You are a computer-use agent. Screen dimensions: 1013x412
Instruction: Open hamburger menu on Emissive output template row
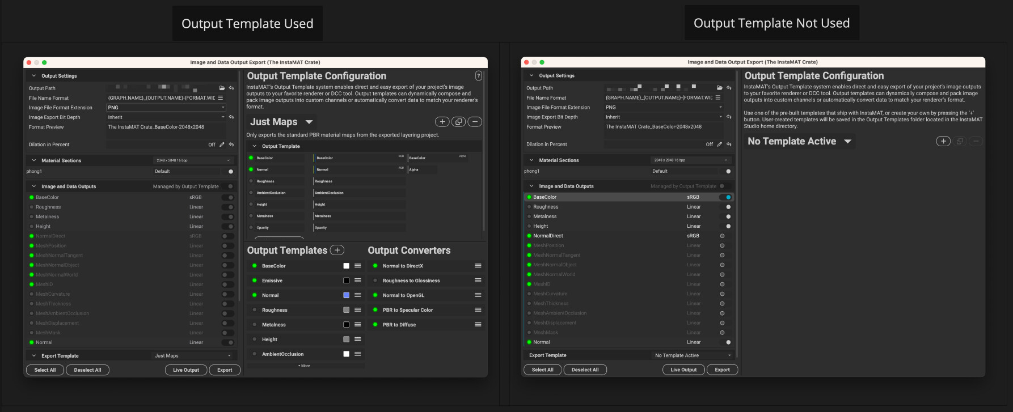tap(358, 281)
